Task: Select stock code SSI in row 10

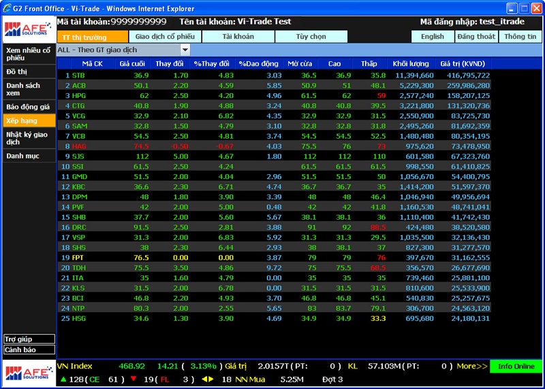Action: (x=78, y=167)
